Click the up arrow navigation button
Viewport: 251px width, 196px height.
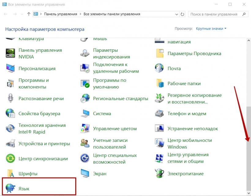pos(29,14)
